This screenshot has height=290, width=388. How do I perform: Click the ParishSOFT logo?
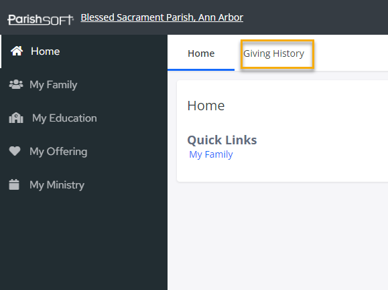pyautogui.click(x=41, y=19)
